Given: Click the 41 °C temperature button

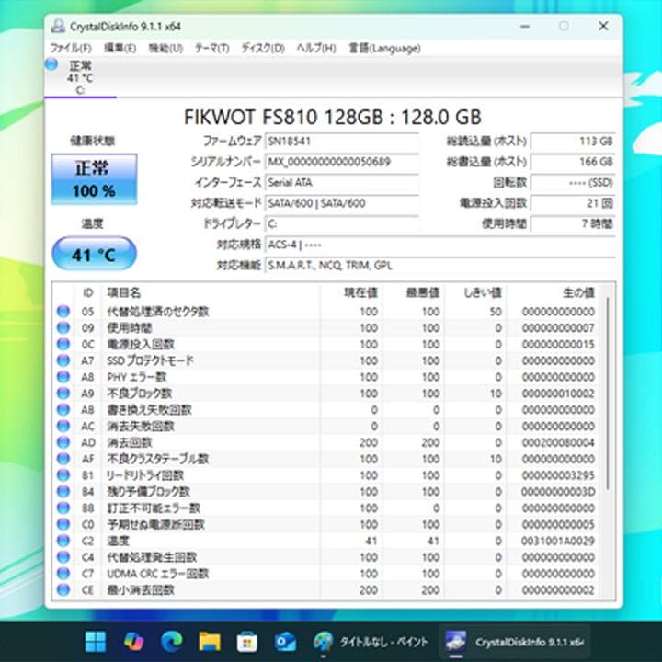Looking at the screenshot, I should coord(94,254).
